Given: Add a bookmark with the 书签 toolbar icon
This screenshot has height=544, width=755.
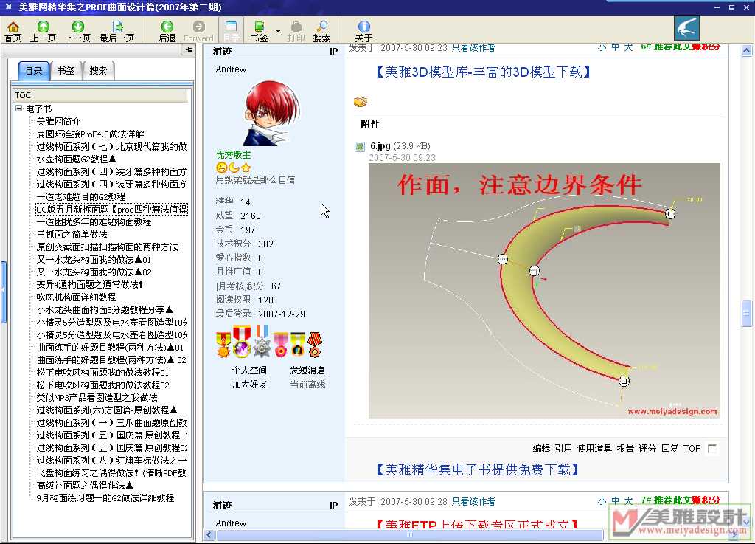Looking at the screenshot, I should pyautogui.click(x=259, y=31).
